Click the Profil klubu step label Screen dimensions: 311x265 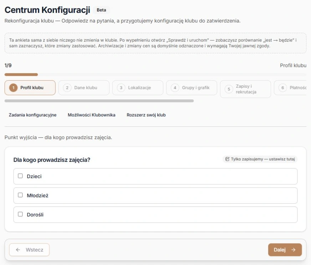tap(32, 88)
